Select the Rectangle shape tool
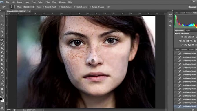Viewport: 197px width, 111px height. 2,84
